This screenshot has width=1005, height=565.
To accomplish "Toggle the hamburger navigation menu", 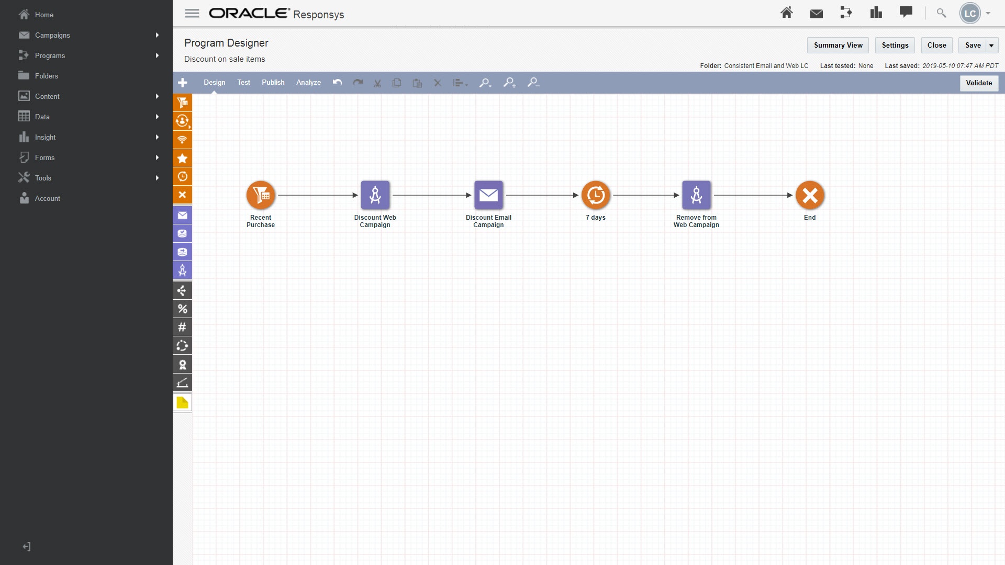I will point(192,14).
